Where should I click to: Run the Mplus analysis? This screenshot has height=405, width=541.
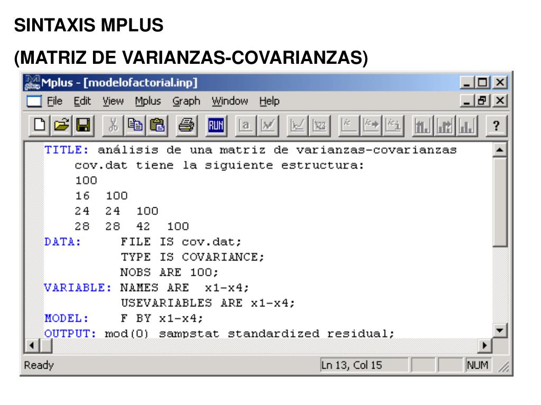pyautogui.click(x=216, y=126)
